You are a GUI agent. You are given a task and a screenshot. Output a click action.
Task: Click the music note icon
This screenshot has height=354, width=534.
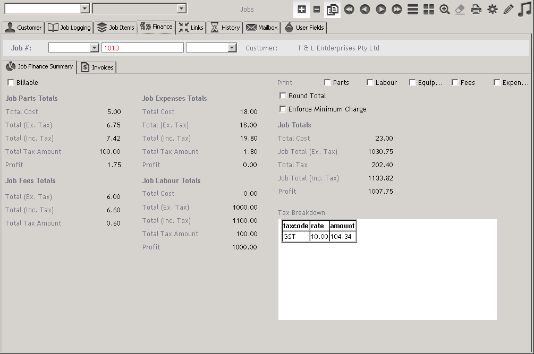point(524,10)
